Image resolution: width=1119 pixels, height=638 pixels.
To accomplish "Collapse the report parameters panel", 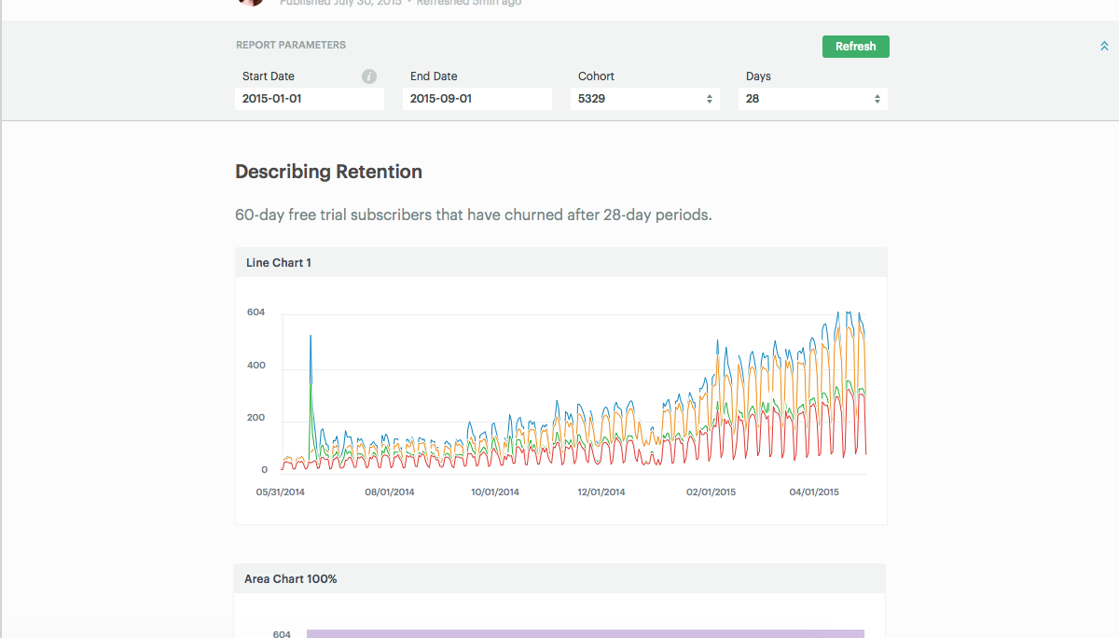I will pyautogui.click(x=1104, y=46).
